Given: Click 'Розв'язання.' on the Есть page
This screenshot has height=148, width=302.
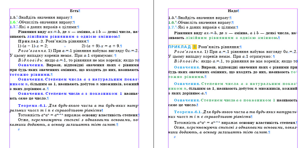Looking at the screenshot, I should click(x=32, y=51).
